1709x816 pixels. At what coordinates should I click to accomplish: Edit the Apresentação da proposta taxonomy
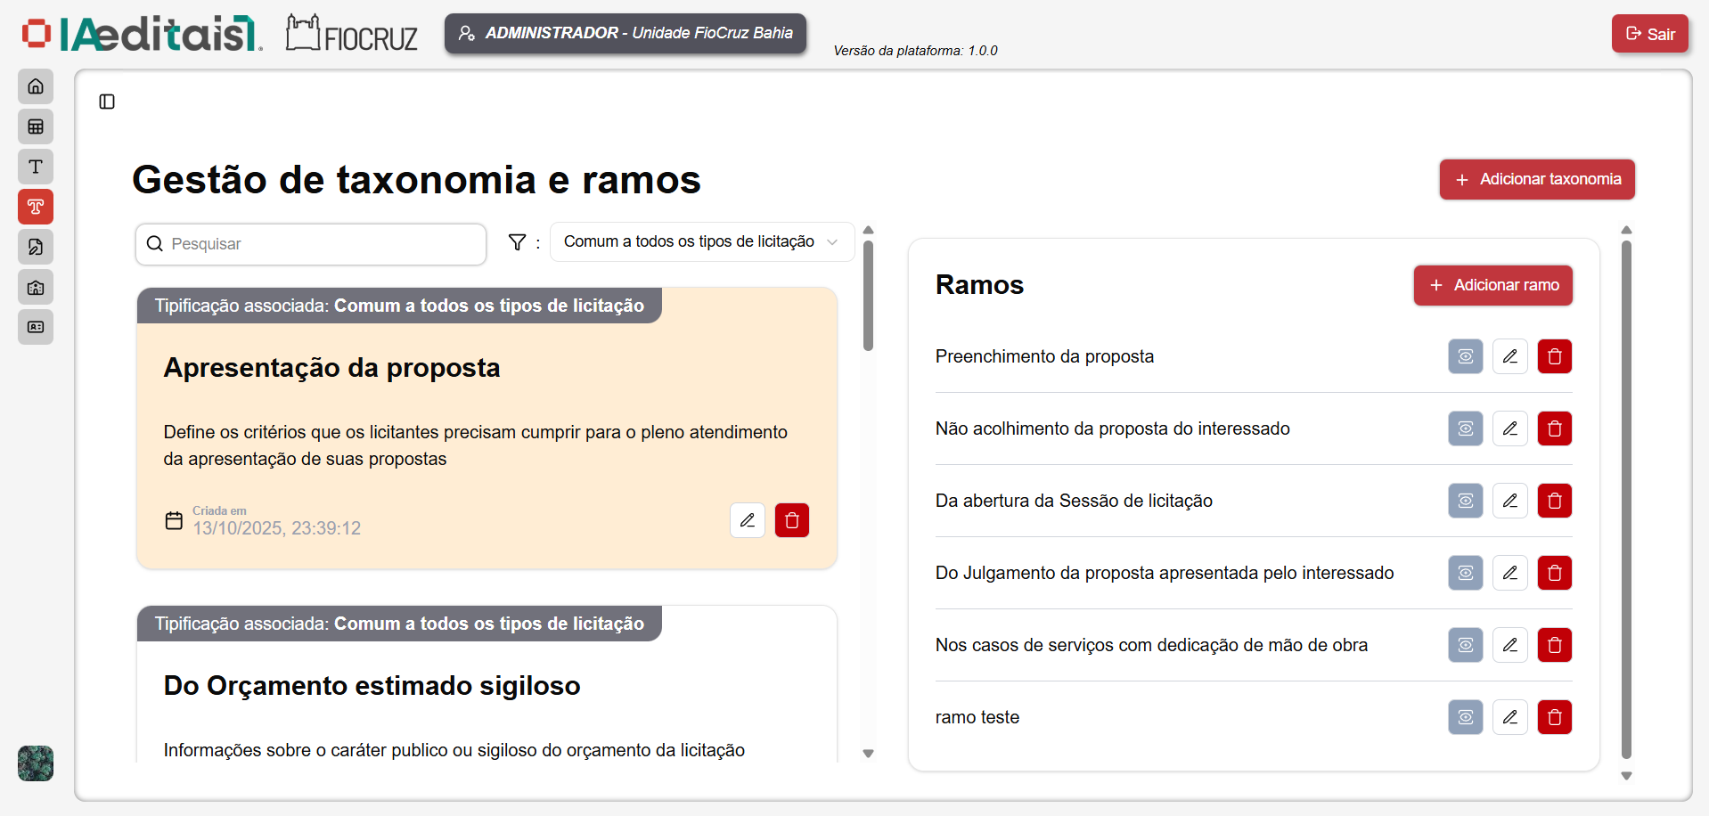coord(748,520)
